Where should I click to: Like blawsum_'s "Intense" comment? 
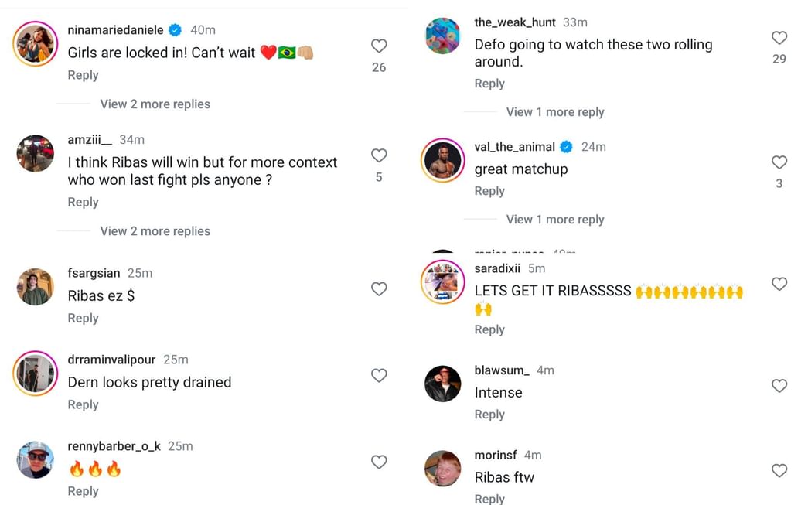click(x=779, y=385)
